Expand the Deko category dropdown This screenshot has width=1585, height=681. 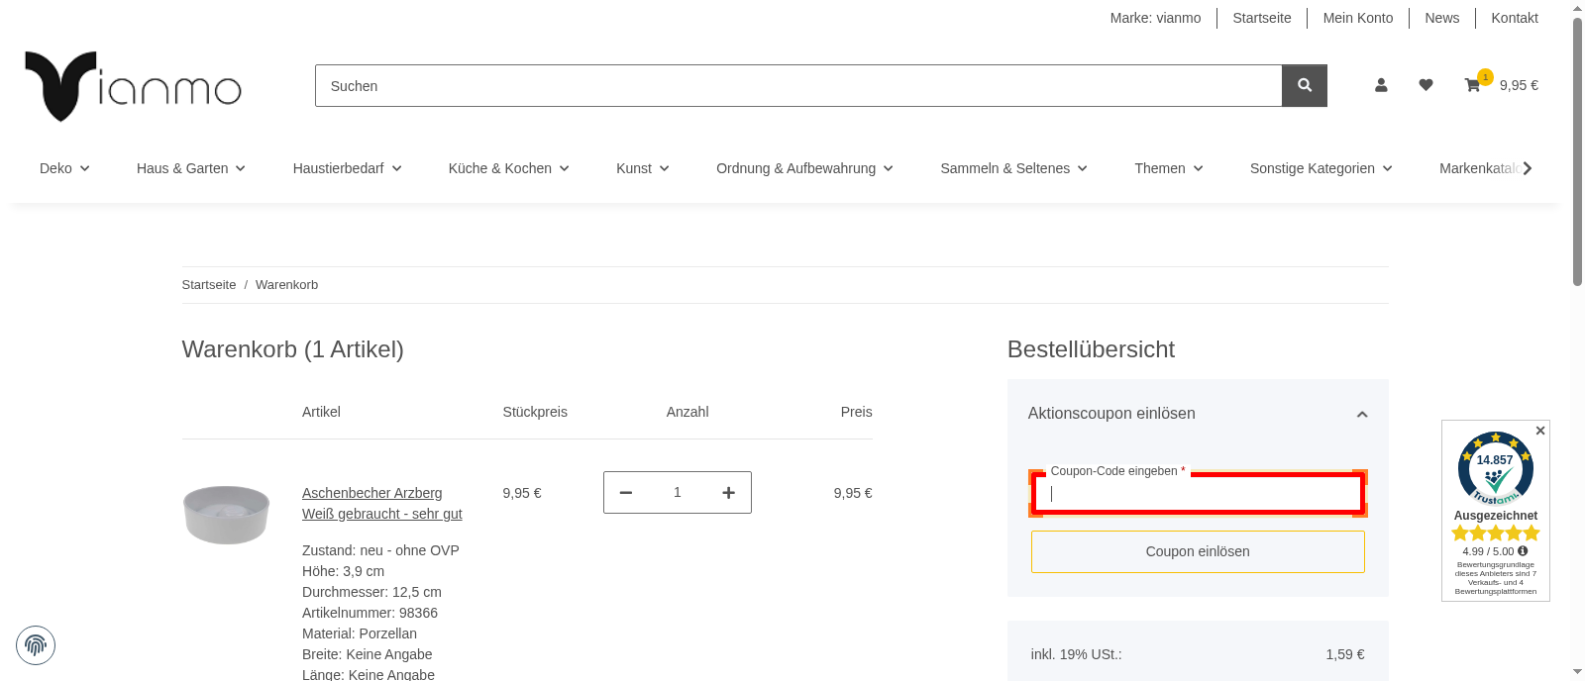(64, 168)
